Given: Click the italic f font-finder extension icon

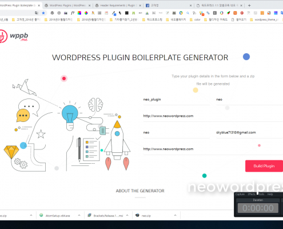Looking at the screenshot, I should [73, 13].
